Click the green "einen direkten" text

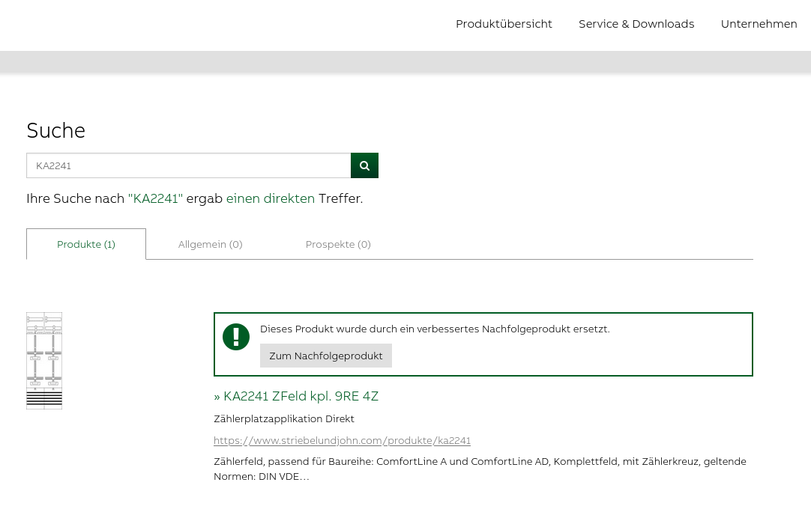point(271,198)
